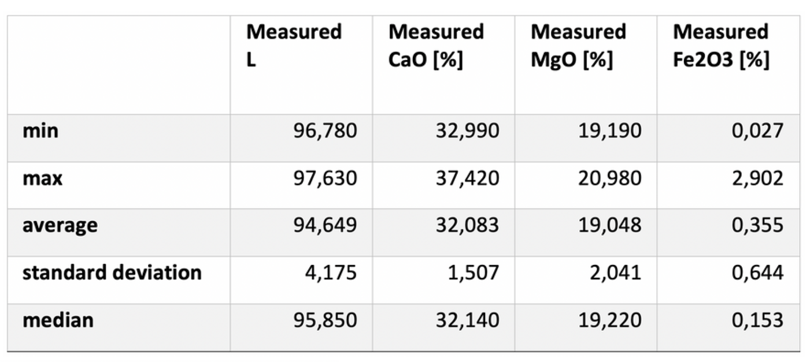Click the max CaO value 37,420

467,178
